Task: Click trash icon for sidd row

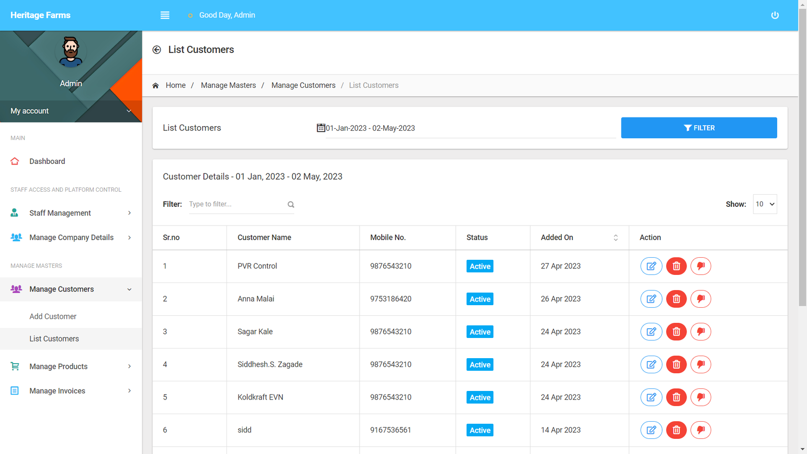Action: tap(676, 430)
